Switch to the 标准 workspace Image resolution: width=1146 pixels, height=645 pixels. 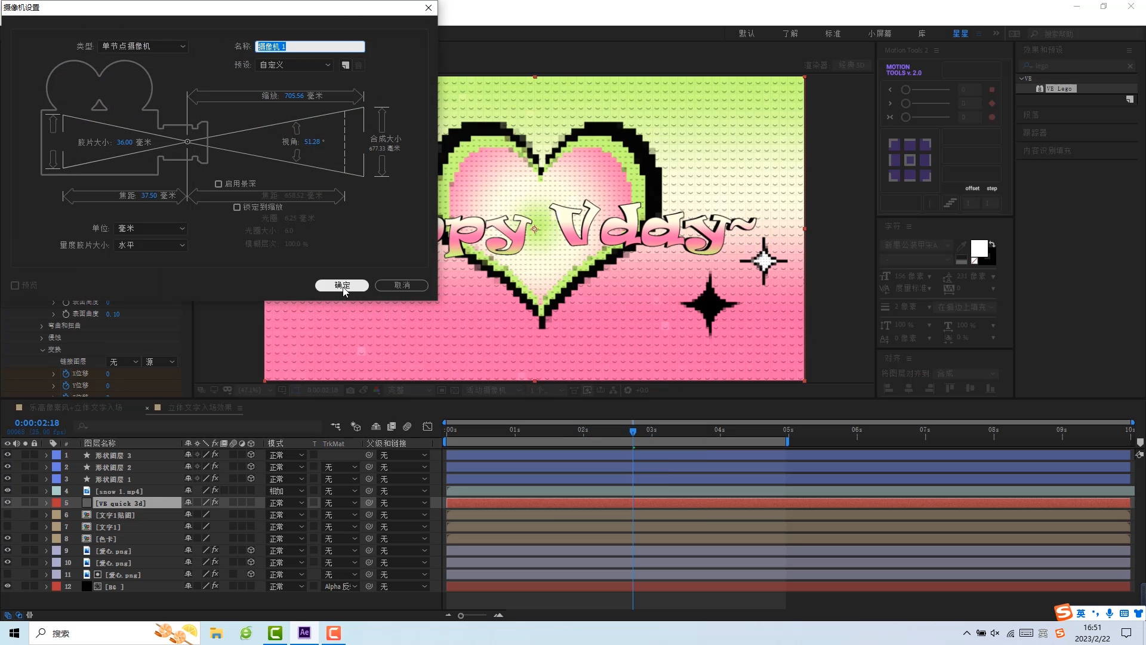(833, 33)
